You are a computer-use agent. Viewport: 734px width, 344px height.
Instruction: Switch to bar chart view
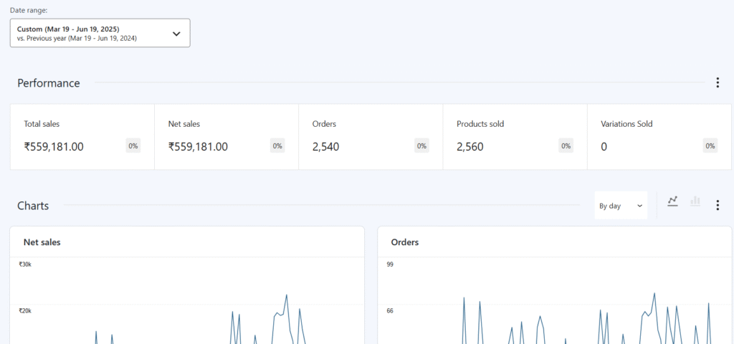695,202
